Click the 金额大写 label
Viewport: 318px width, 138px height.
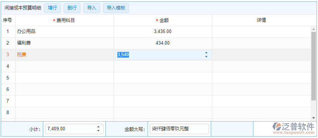(x=135, y=129)
